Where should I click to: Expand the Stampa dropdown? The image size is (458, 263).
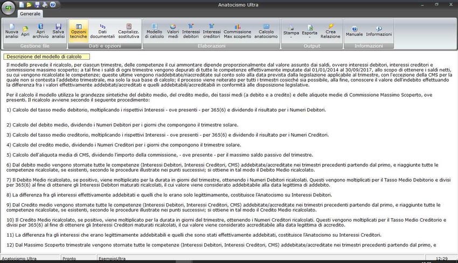click(x=291, y=31)
